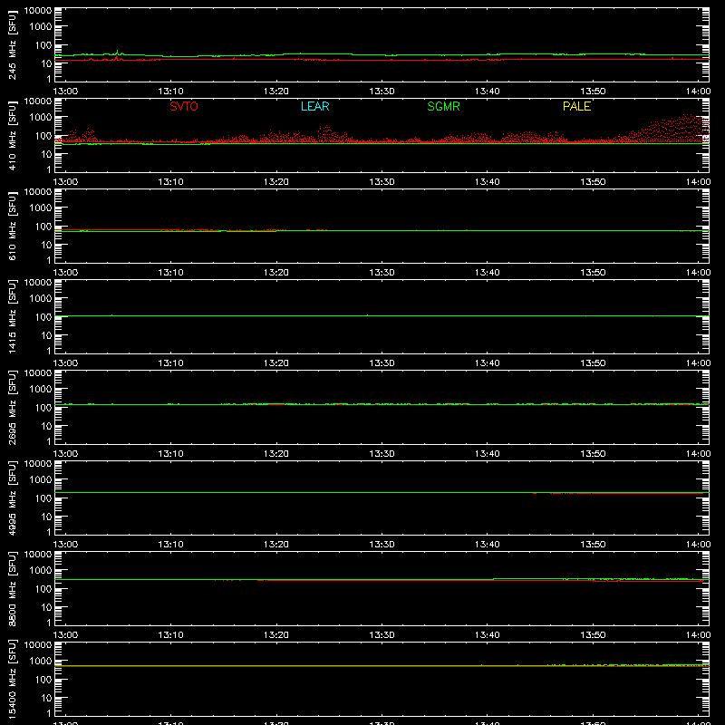This screenshot has height=725, width=725.
Task: Click the 13:30 label below the 410 MHz plot
Action: (382, 182)
